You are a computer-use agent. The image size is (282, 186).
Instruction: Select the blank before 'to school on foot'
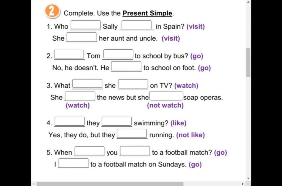click(x=126, y=66)
